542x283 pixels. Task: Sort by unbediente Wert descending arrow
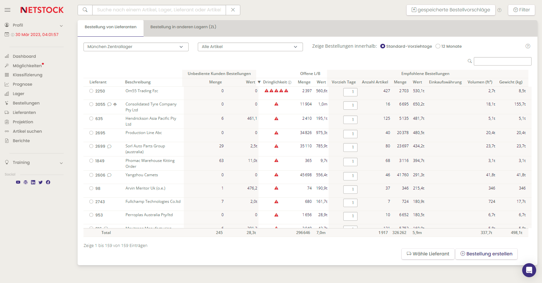[259, 82]
